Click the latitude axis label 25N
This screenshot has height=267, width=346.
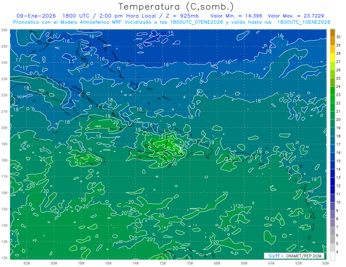tap(4, 46)
